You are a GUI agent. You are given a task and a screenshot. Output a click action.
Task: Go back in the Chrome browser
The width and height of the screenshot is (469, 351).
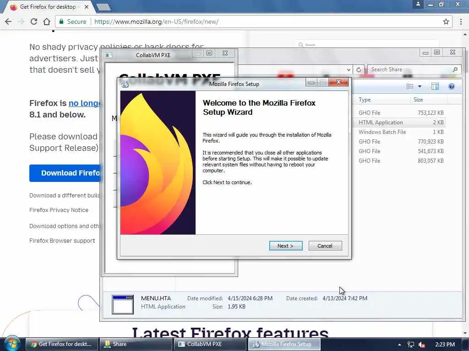[8, 21]
